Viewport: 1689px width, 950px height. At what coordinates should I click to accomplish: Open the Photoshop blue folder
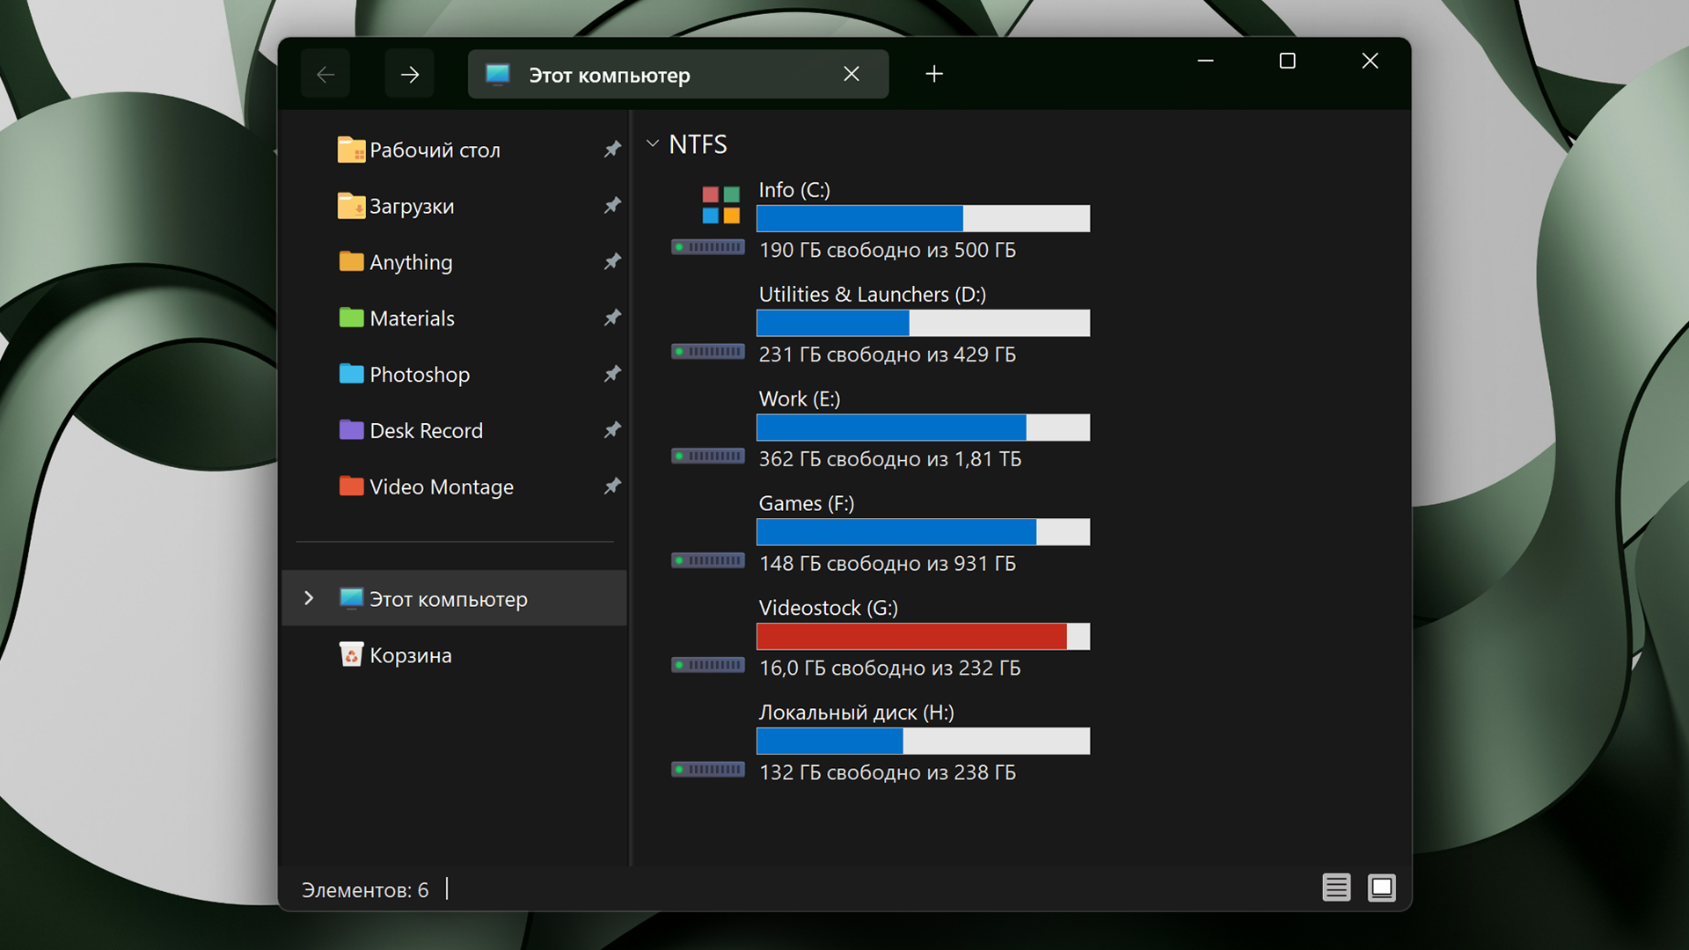pyautogui.click(x=419, y=375)
